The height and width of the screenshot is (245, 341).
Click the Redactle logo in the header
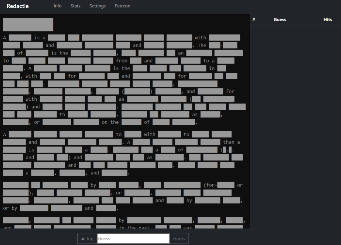click(18, 6)
